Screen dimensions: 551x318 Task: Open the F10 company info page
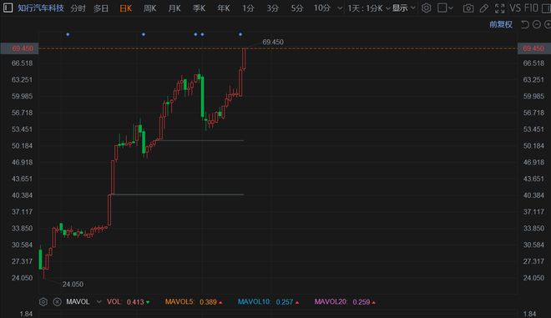531,8
